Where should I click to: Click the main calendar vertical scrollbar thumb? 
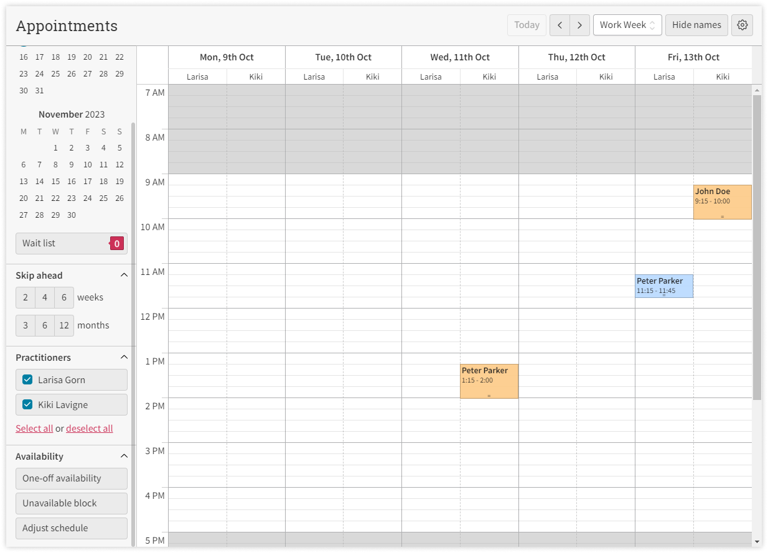[757, 247]
